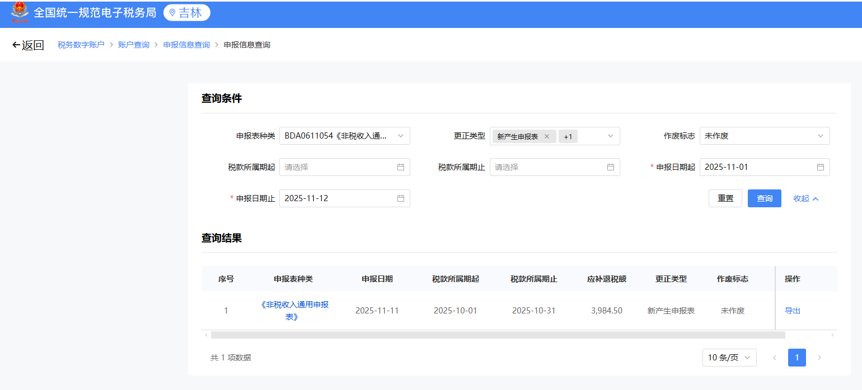
Task: Go to the previous results page arrow
Action: pyautogui.click(x=775, y=358)
